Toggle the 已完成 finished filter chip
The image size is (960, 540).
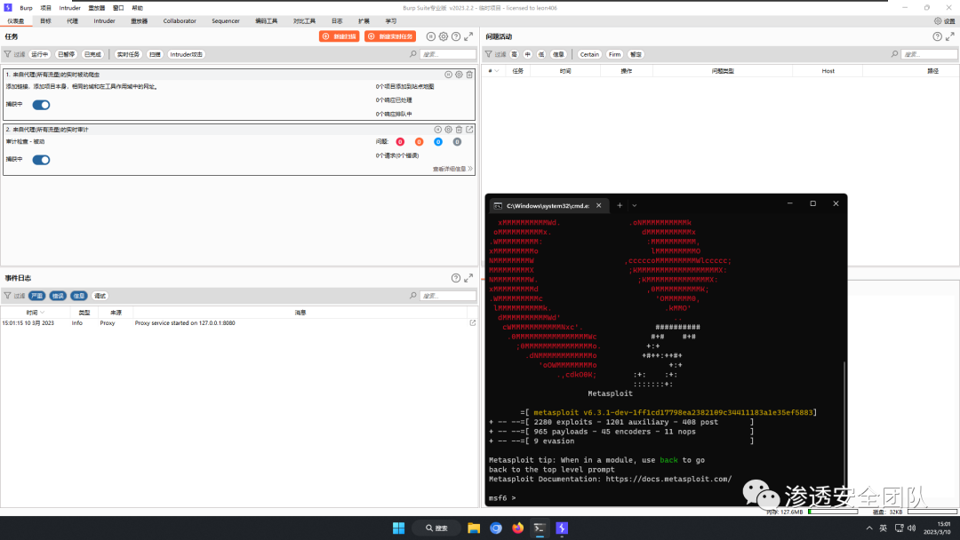tap(92, 54)
